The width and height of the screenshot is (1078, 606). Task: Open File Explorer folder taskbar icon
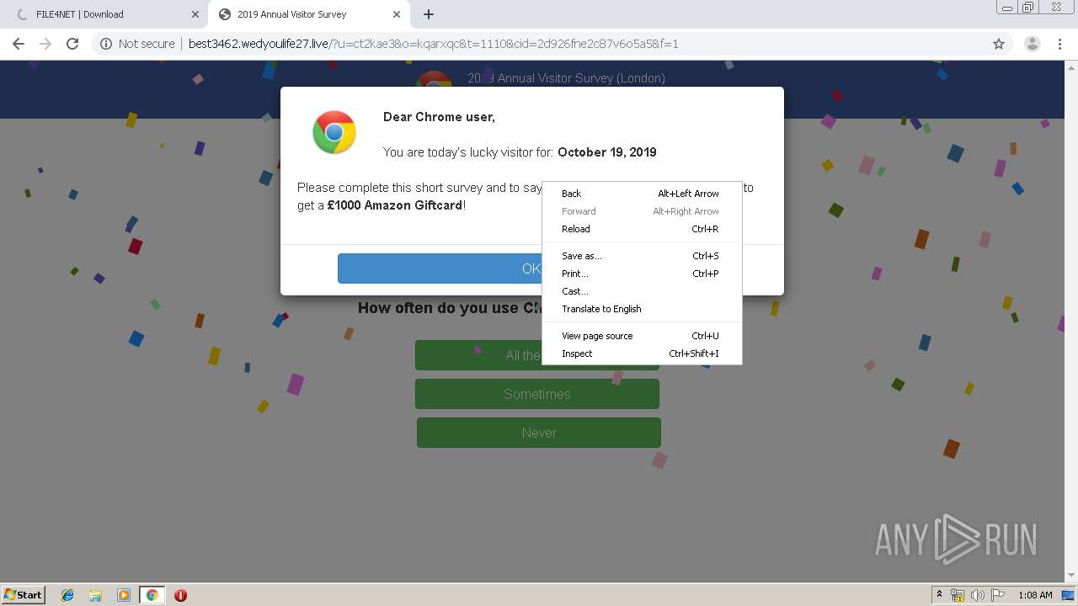point(95,595)
